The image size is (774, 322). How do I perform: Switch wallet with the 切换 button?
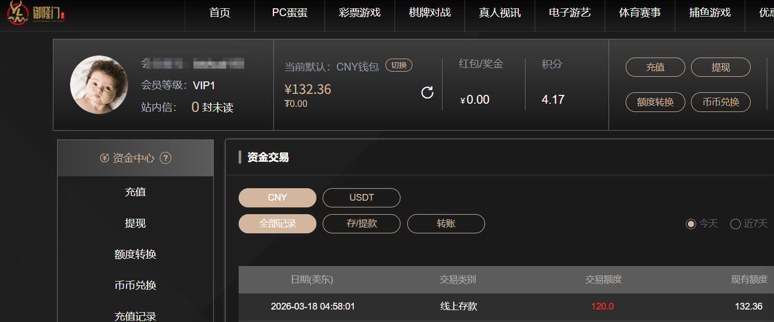(399, 65)
